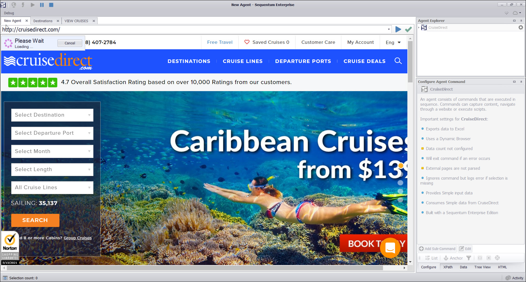Expand the CruiseDirect tree node in Agent Explorer
The width and height of the screenshot is (526, 282).
click(419, 27)
